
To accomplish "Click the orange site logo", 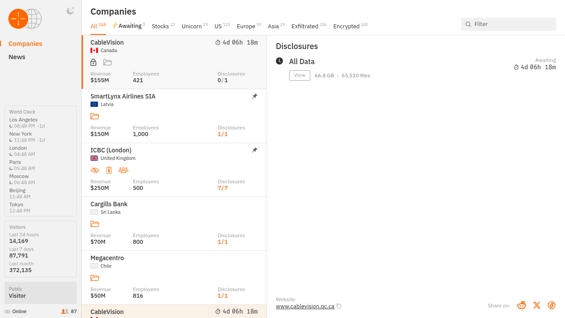I will [x=18, y=19].
